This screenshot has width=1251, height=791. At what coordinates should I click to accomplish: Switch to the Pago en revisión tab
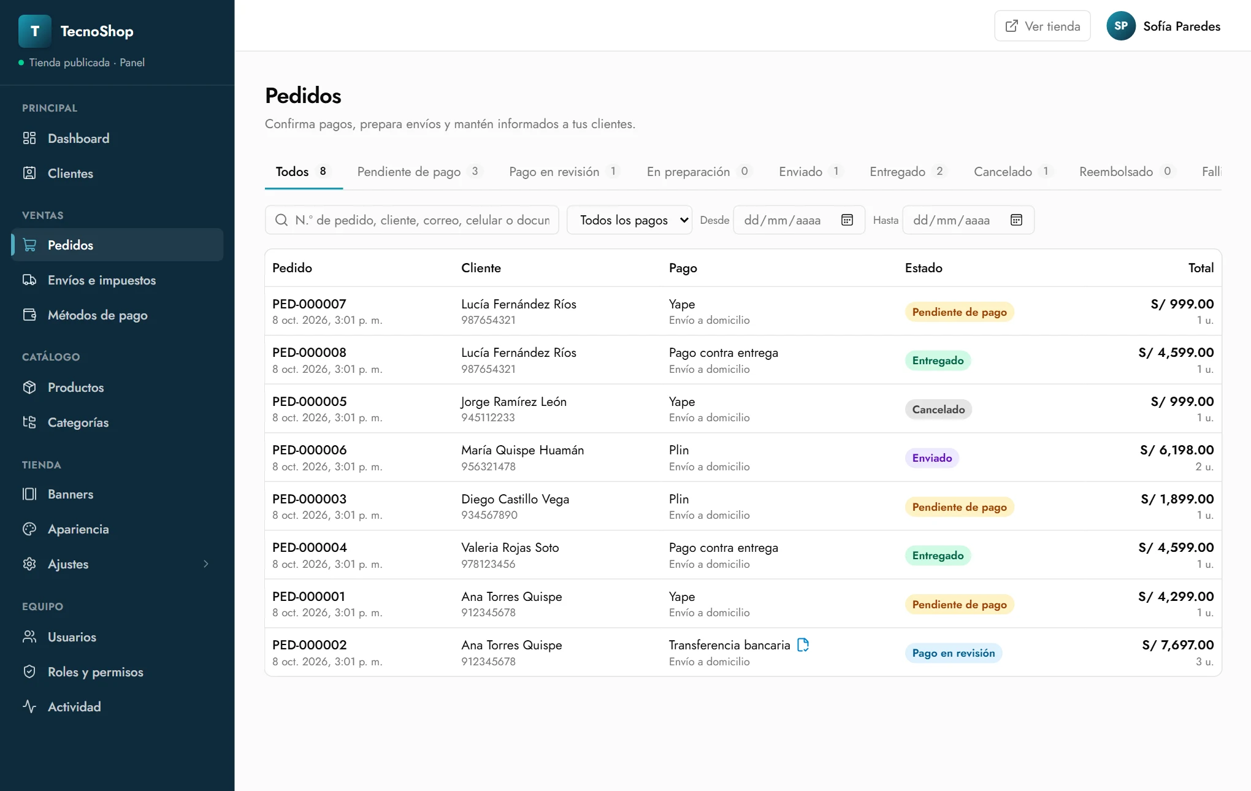click(x=564, y=172)
